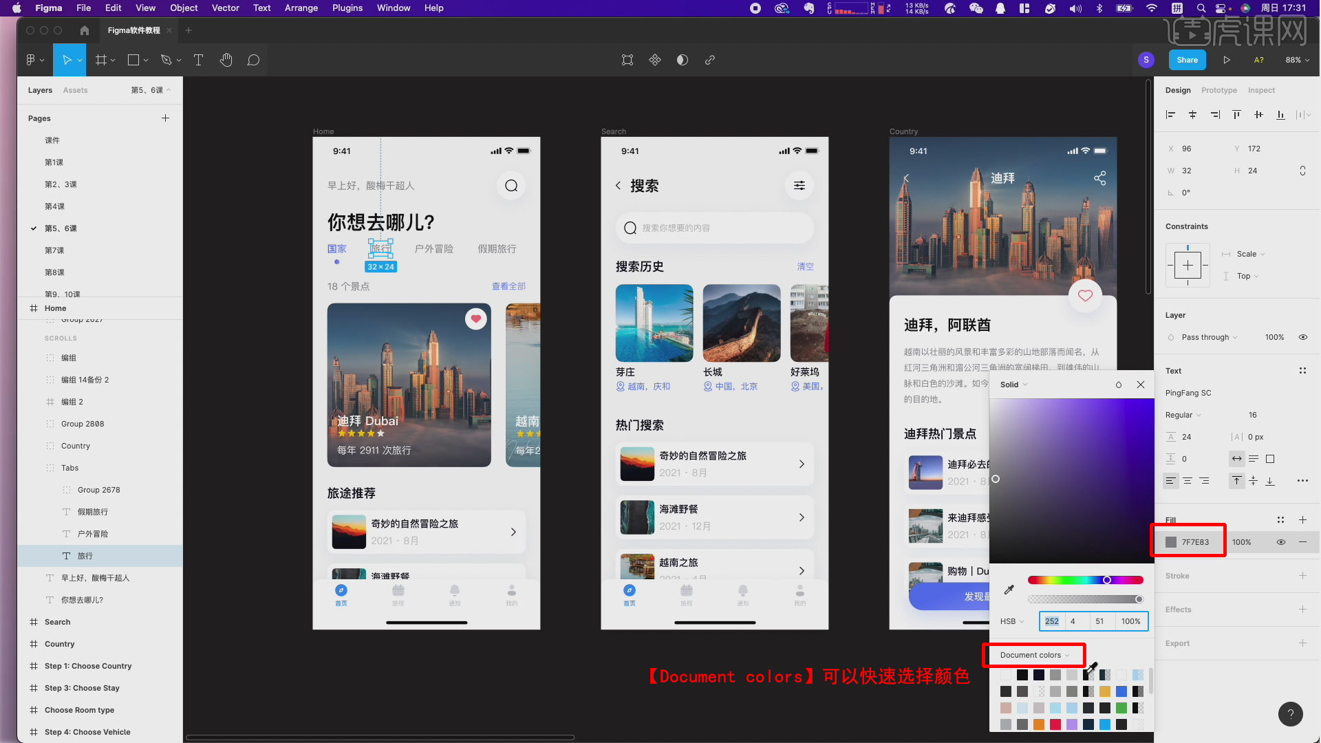Click the Align horizontal centers icon
The height and width of the screenshot is (743, 1321).
pyautogui.click(x=1192, y=115)
